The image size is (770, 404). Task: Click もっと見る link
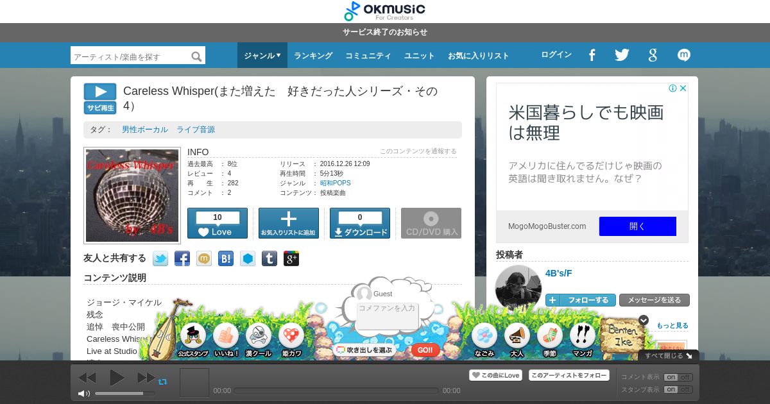[672, 326]
